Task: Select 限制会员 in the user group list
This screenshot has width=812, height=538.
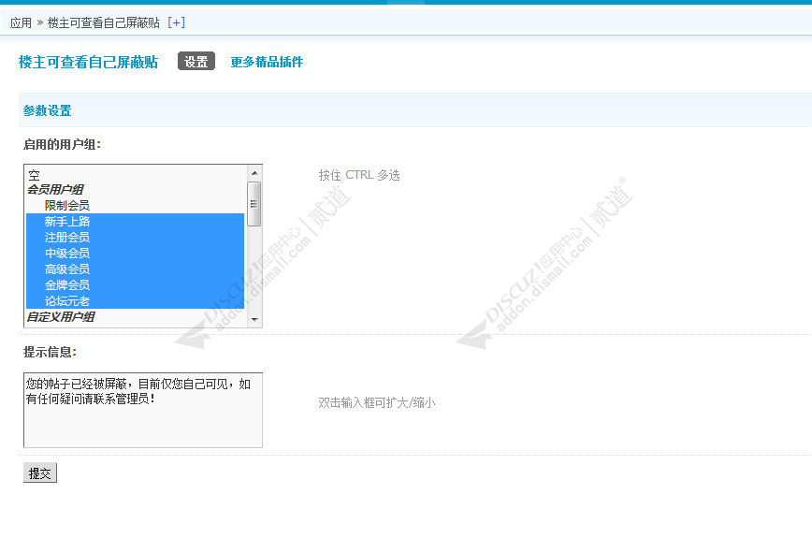Action: [x=135, y=206]
